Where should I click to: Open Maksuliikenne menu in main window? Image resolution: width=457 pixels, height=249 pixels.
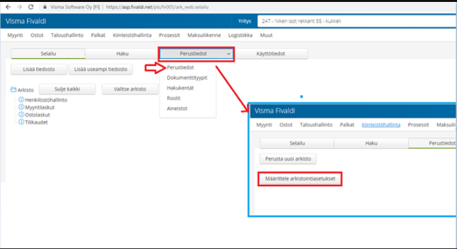(x=204, y=36)
